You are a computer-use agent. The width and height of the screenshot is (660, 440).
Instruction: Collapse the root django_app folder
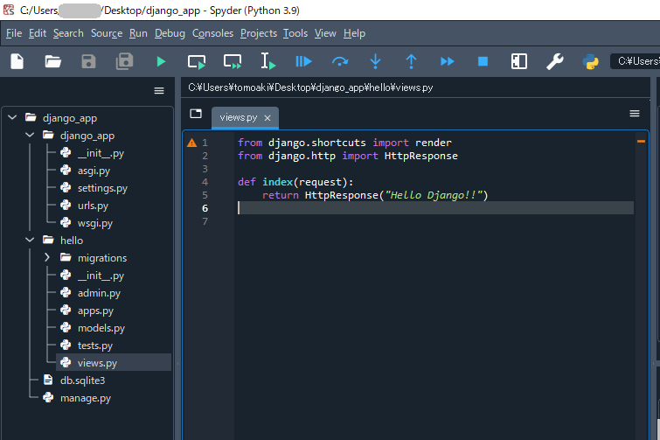pos(12,117)
